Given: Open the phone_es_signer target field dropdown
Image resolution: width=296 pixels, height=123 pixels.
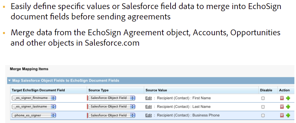Looking at the screenshot, I should click(x=34, y=115).
